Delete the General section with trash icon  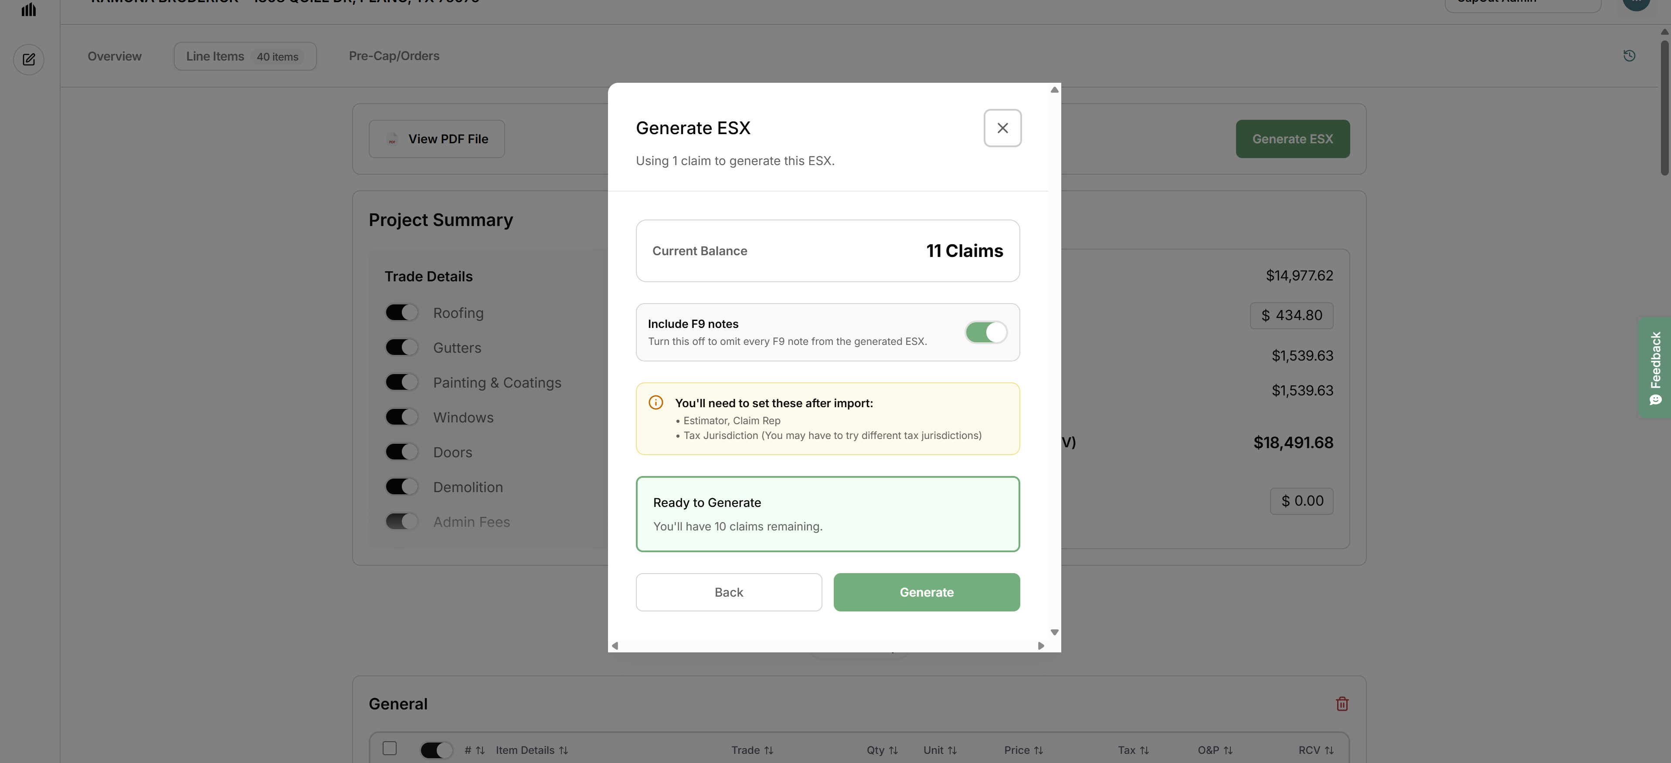pos(1342,703)
